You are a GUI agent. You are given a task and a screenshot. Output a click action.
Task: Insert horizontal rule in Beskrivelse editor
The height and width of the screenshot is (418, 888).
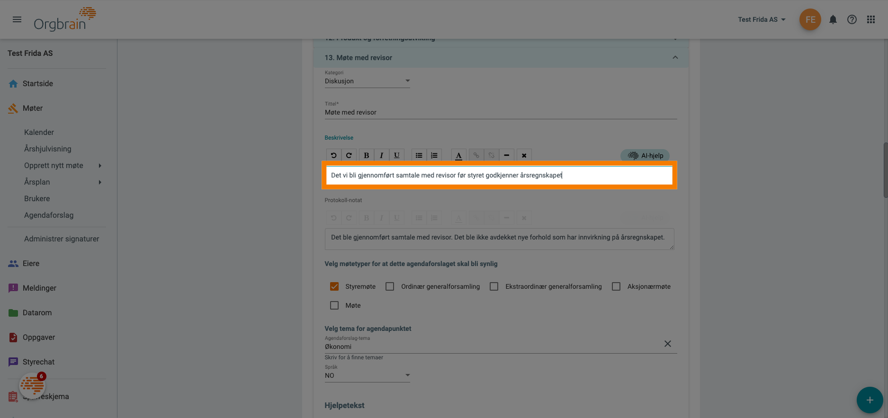tap(507, 155)
